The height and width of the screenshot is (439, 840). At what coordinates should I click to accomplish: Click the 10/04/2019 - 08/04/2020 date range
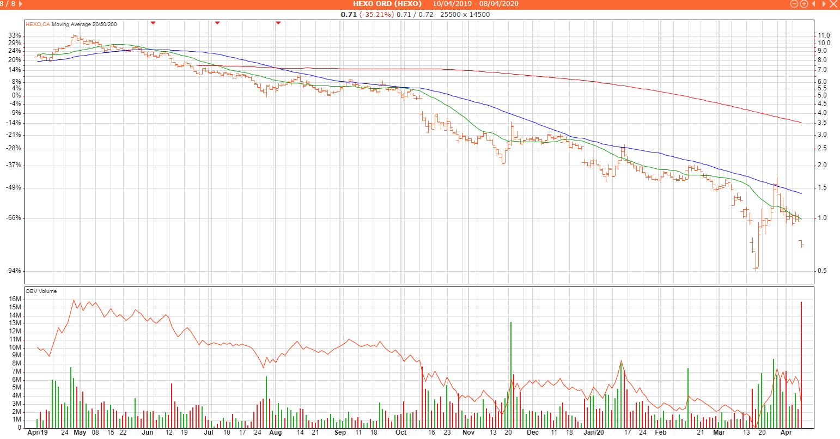[476, 4]
